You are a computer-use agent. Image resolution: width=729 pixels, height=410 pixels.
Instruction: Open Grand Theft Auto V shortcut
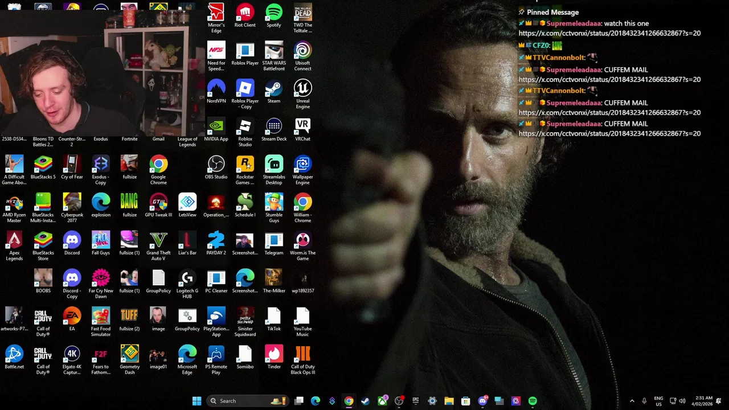point(158,246)
